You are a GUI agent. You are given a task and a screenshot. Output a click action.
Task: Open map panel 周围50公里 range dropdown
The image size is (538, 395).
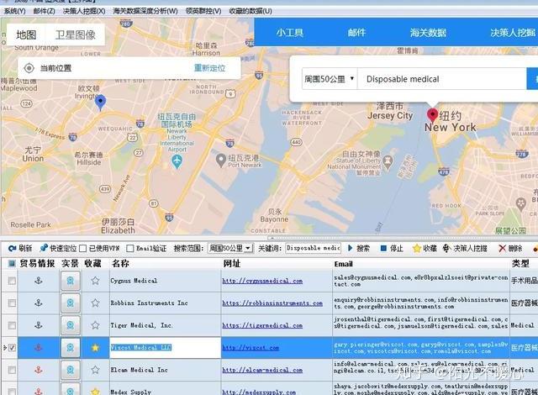[330, 79]
